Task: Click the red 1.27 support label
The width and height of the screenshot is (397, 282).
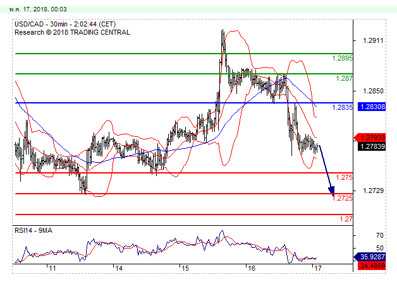Action: click(346, 219)
